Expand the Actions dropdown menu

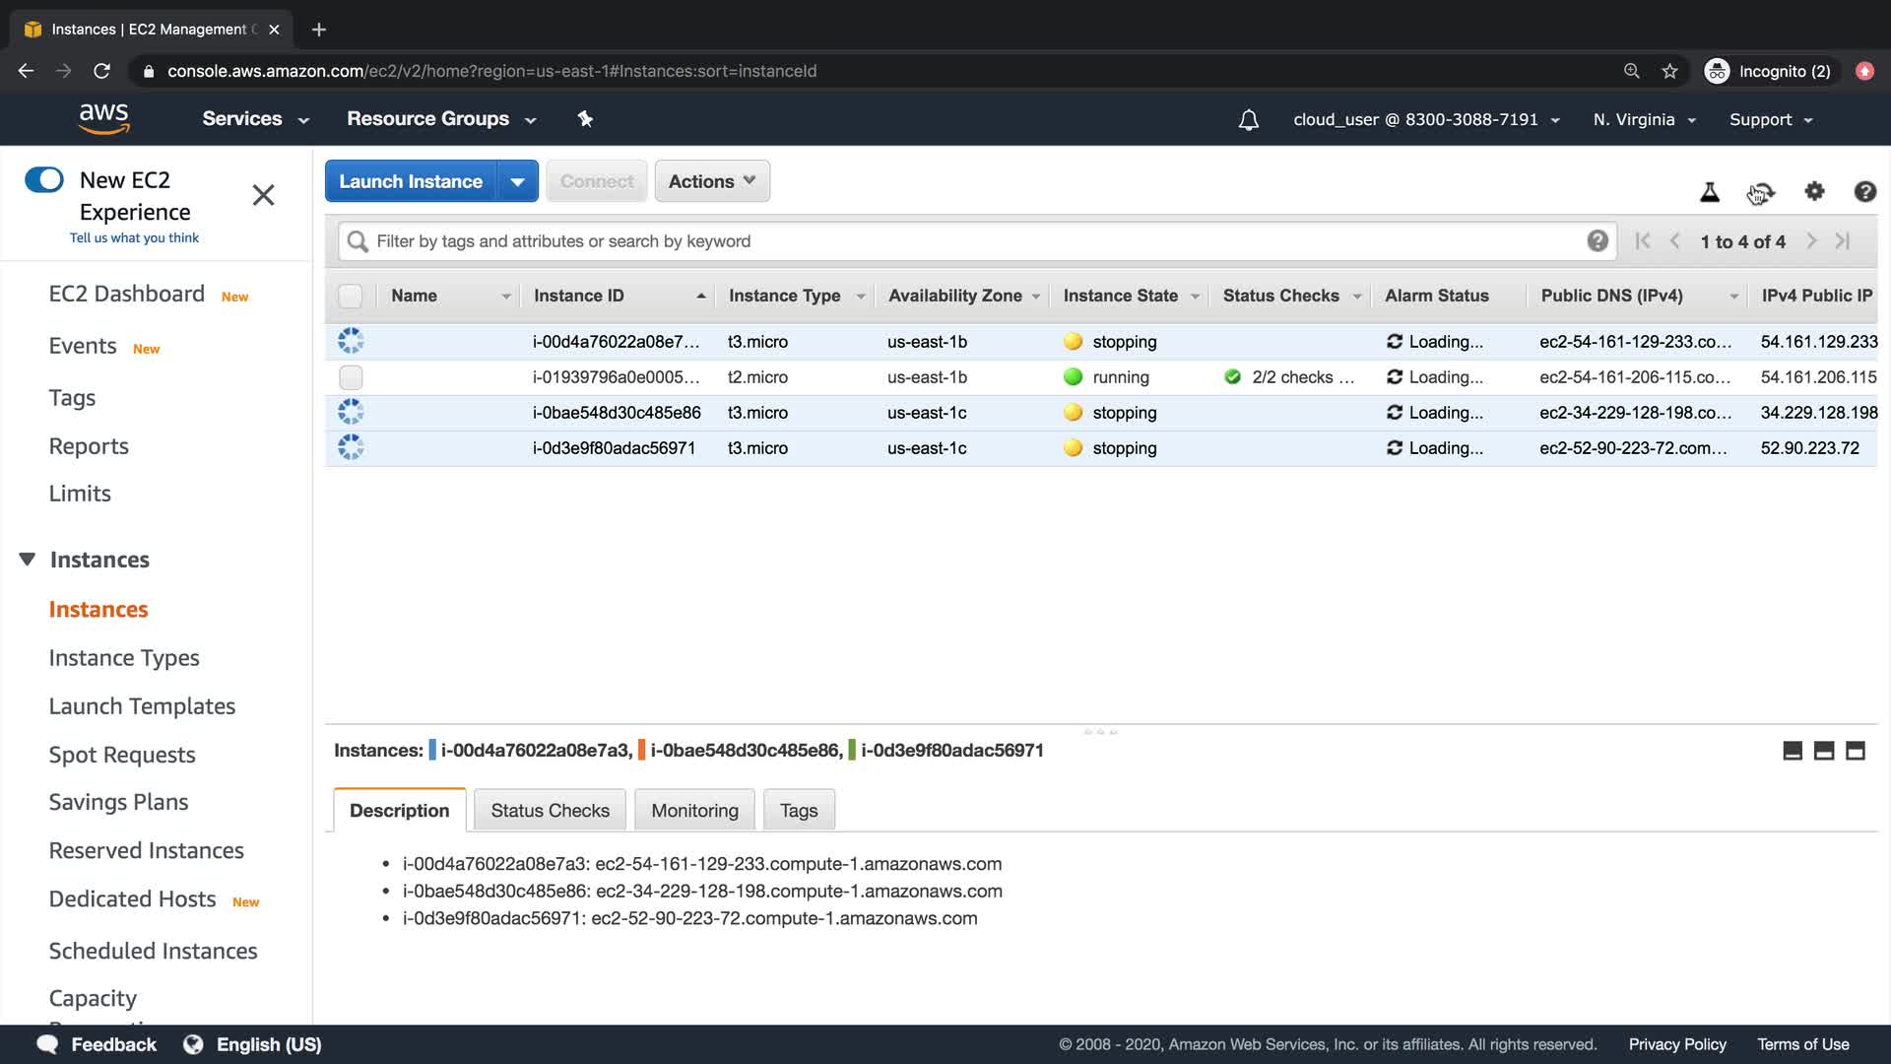click(711, 181)
